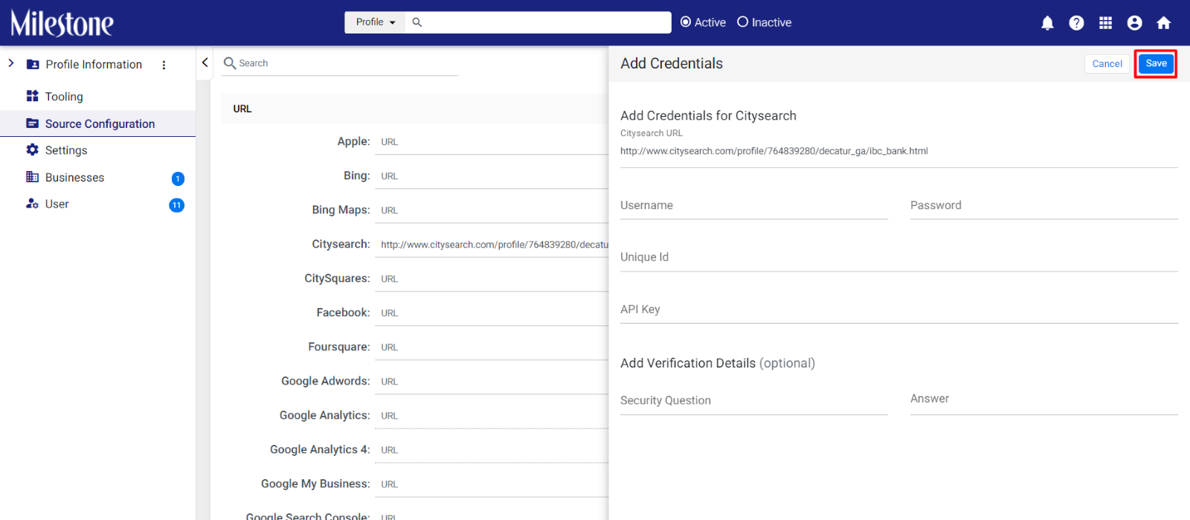Select the Inactive radio button

point(742,22)
